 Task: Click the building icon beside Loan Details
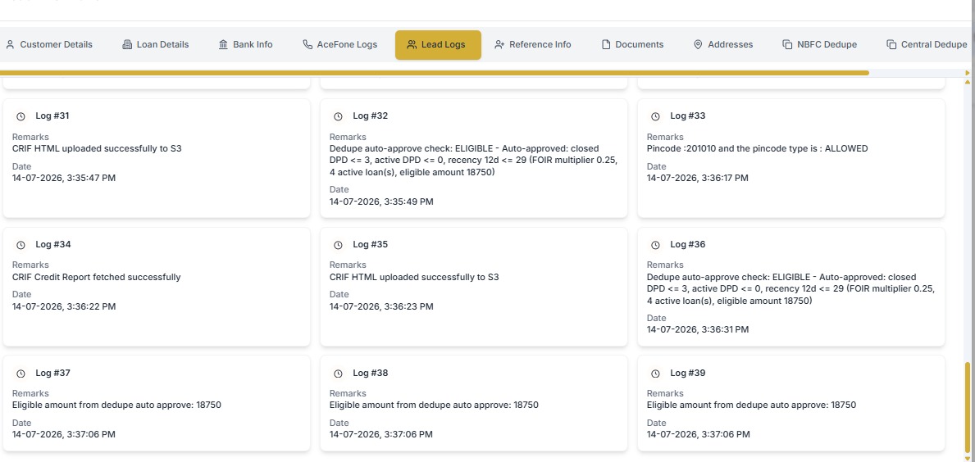127,45
